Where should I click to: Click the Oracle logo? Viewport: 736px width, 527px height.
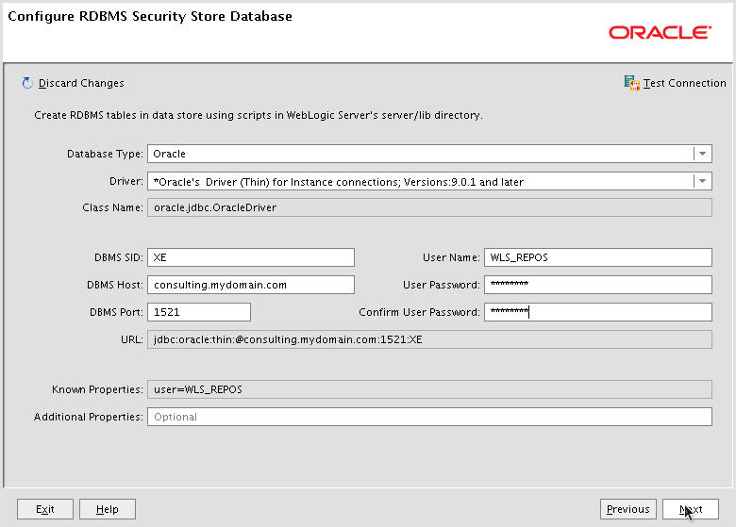point(660,32)
